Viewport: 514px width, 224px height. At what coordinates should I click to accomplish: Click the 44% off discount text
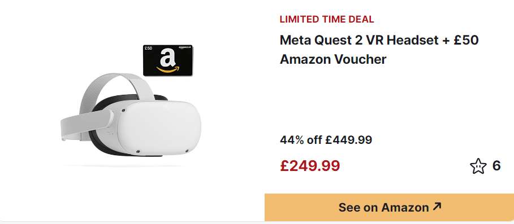301,140
